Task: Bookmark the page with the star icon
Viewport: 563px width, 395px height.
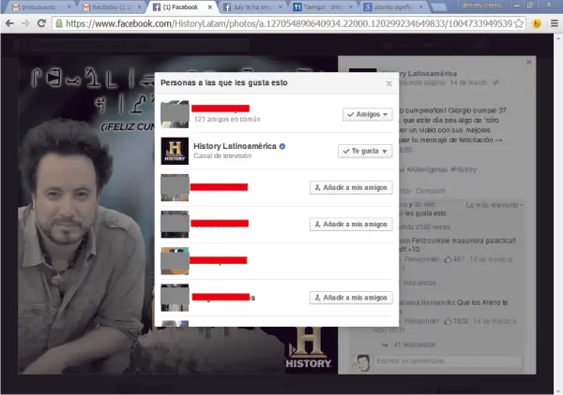Action: point(519,23)
